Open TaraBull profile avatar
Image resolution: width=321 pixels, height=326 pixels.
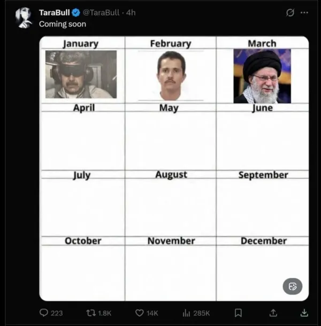coord(24,18)
